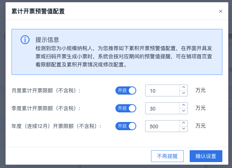Decrease quarterly limit with the down arrow
This screenshot has height=168, width=232.
click(x=184, y=111)
